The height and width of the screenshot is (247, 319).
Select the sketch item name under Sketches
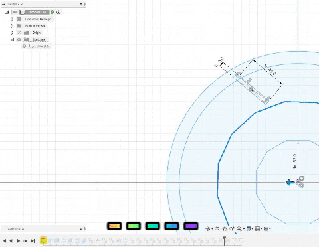point(43,46)
